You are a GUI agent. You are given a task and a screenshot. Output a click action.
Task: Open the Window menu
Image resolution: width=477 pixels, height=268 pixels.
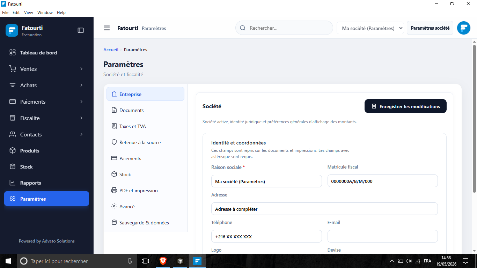tap(45, 13)
